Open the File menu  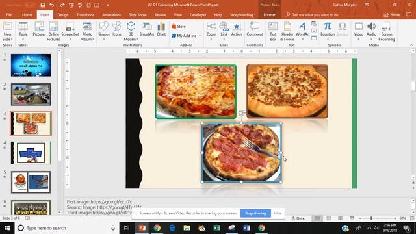tap(8, 15)
